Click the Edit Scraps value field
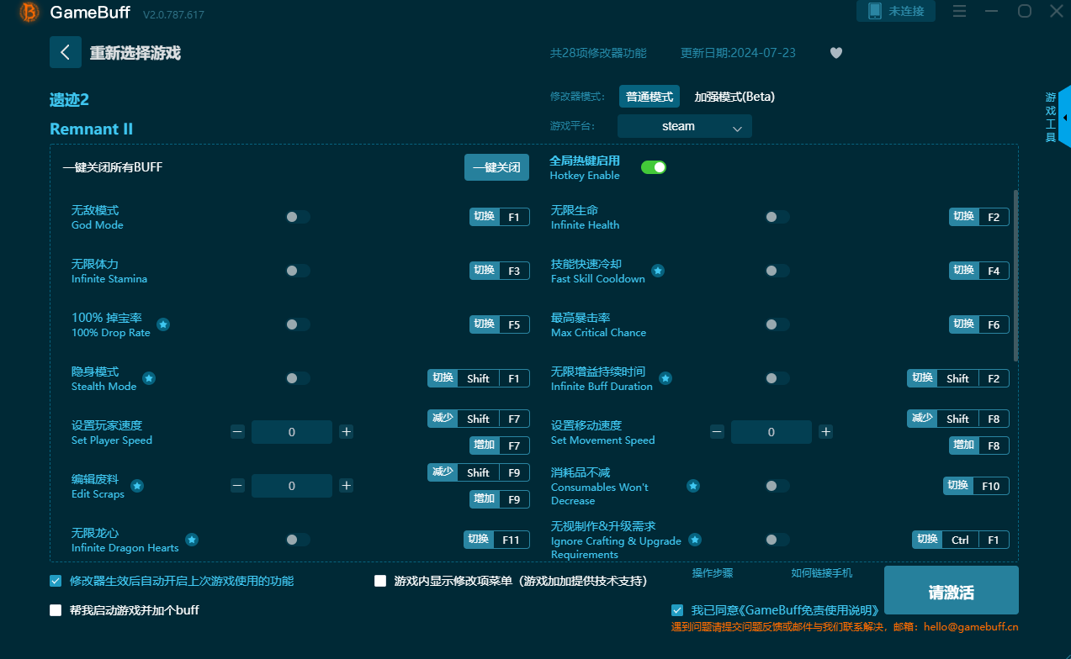Screen dimensions: 1071x659 point(292,486)
